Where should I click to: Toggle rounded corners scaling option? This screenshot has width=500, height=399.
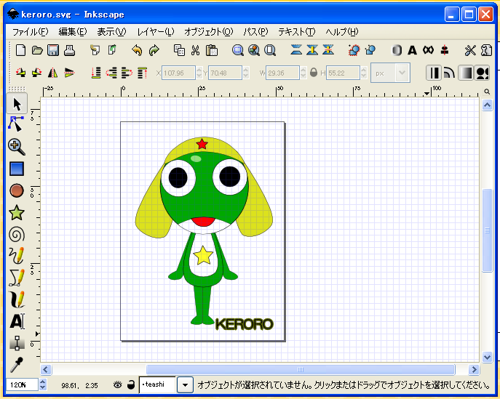click(449, 73)
